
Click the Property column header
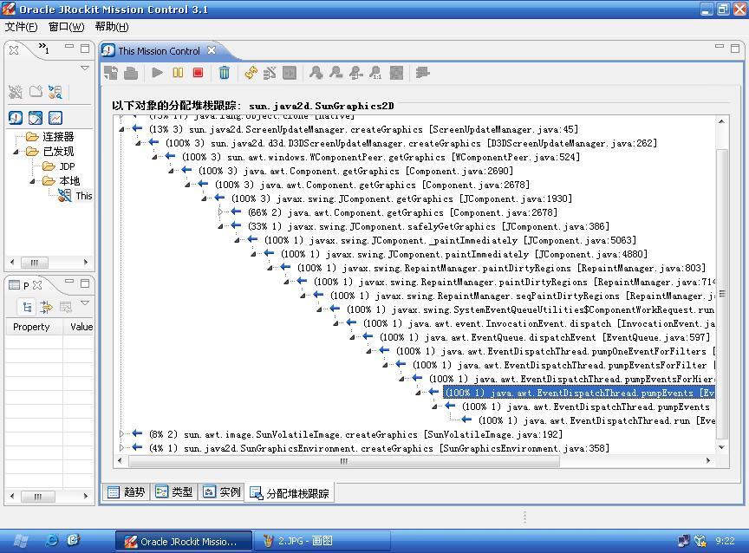click(31, 327)
